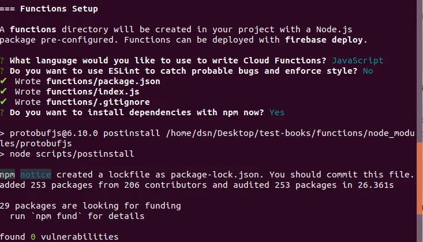This screenshot has width=423, height=242.
Task: Click the green checkmark beside functions/.gitignore
Action: point(3,102)
